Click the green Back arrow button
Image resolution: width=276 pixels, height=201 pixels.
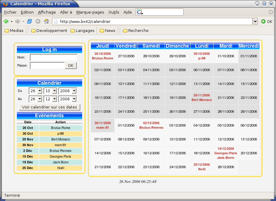click(6, 21)
